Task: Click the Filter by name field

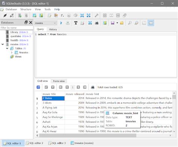Action: pos(17,28)
